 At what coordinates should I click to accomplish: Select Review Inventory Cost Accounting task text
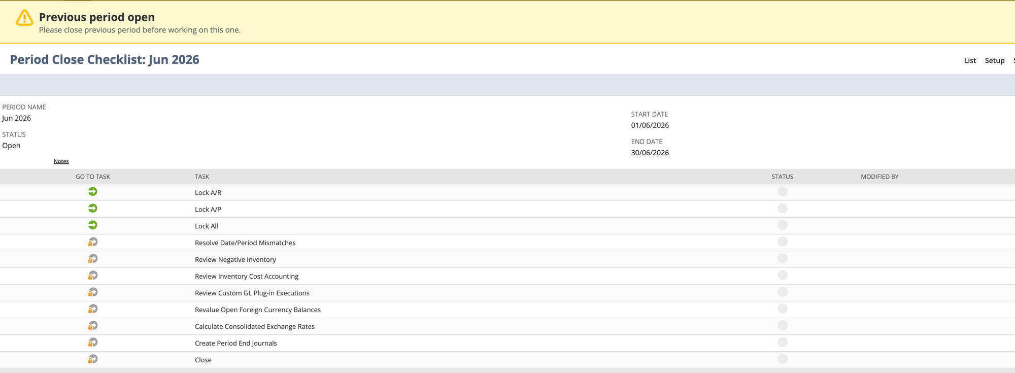247,277
